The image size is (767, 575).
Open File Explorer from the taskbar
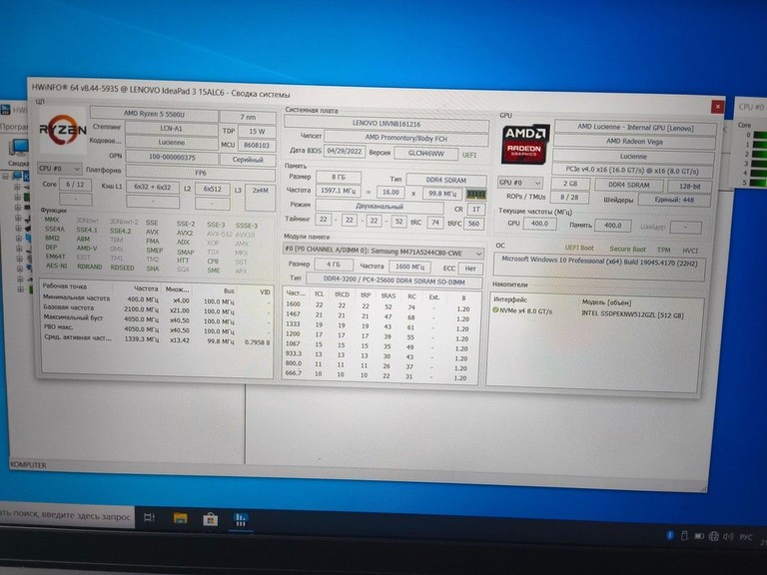tap(180, 518)
